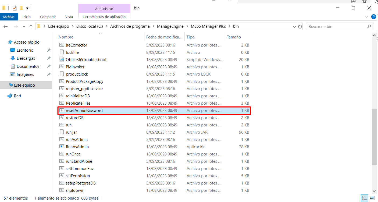The height and width of the screenshot is (202, 378).
Task: Go up one folder level arrow
Action: pyautogui.click(x=31, y=26)
